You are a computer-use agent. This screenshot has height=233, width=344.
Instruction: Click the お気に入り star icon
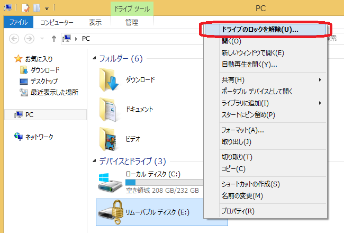pyautogui.click(x=19, y=59)
